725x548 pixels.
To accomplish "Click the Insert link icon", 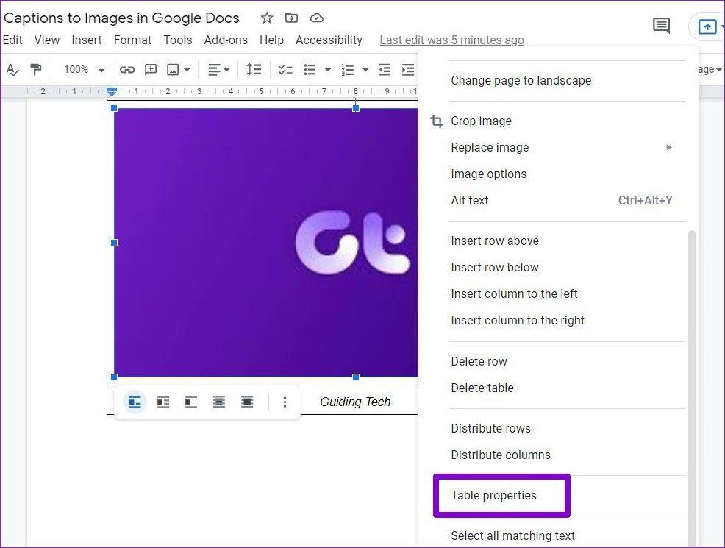I will [126, 70].
